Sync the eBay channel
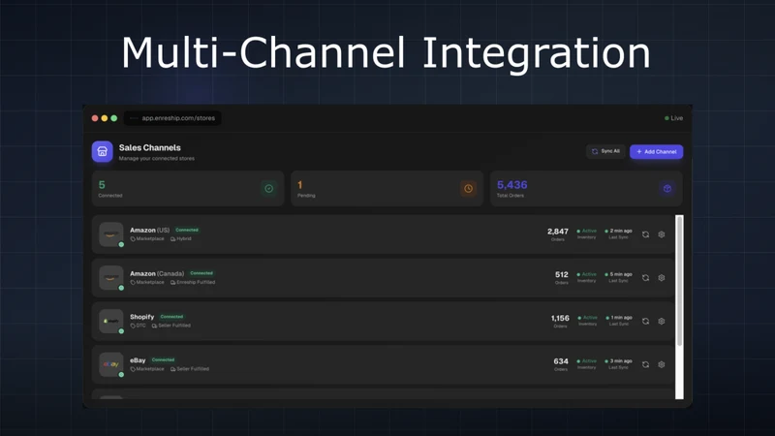 point(645,364)
